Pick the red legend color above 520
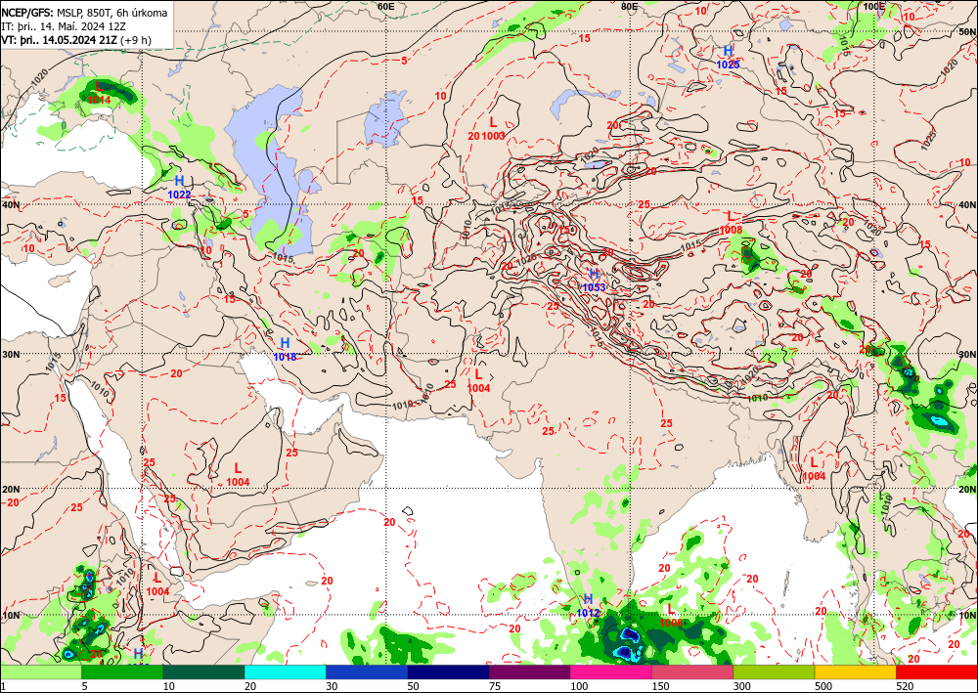 pyautogui.click(x=937, y=671)
